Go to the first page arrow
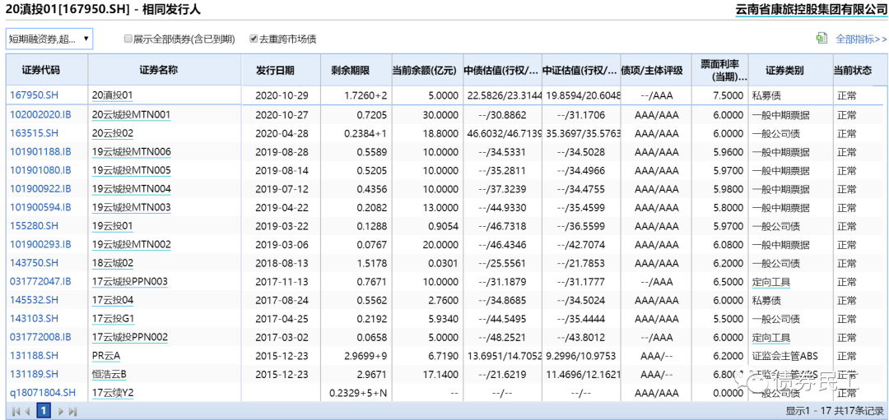The width and height of the screenshot is (889, 420). (x=16, y=411)
